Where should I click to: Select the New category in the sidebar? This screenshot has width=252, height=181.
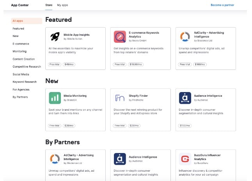click(16, 36)
